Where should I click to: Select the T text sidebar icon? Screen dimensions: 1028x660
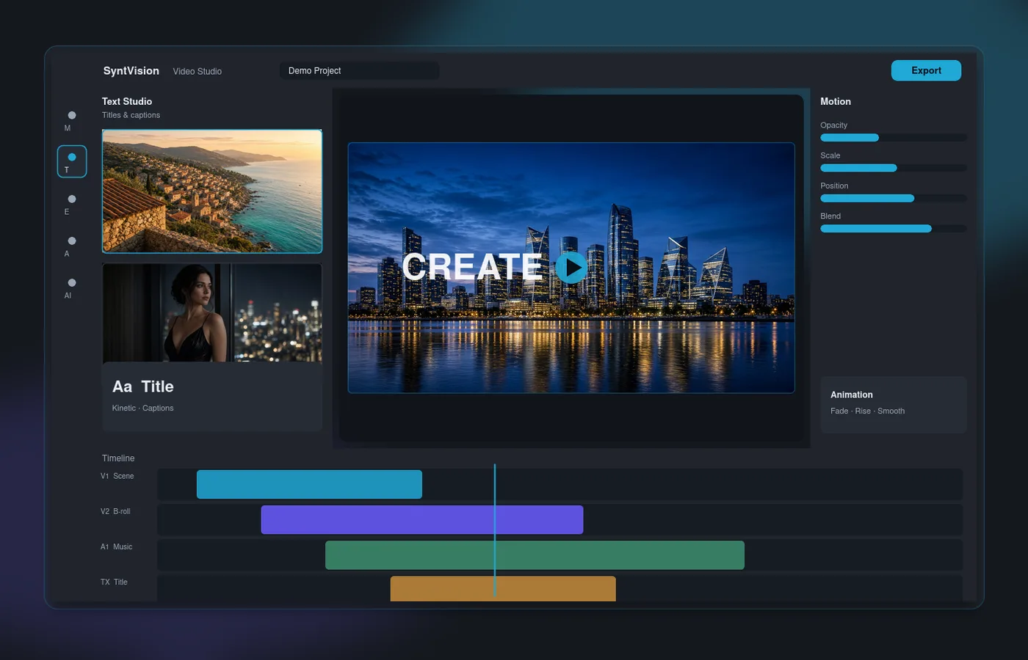(x=71, y=161)
